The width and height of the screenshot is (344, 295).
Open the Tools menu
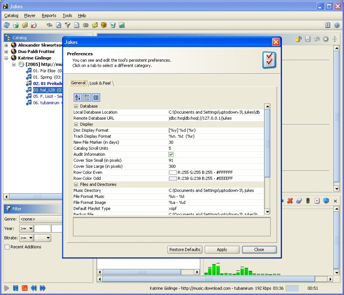pos(67,15)
